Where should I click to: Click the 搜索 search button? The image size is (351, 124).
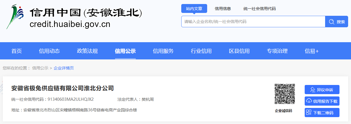tap(337, 22)
